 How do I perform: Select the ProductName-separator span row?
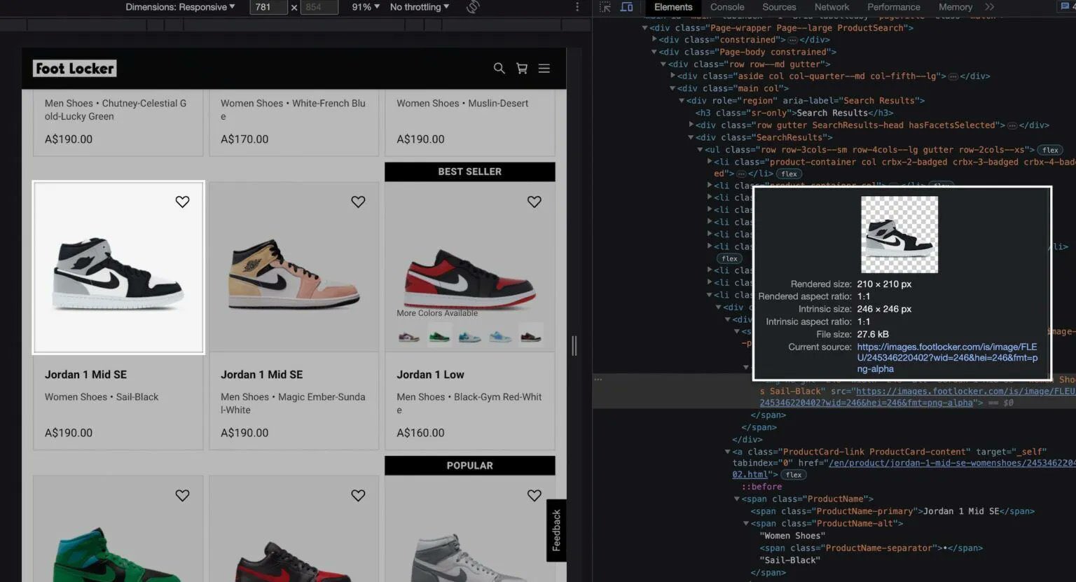tap(871, 548)
